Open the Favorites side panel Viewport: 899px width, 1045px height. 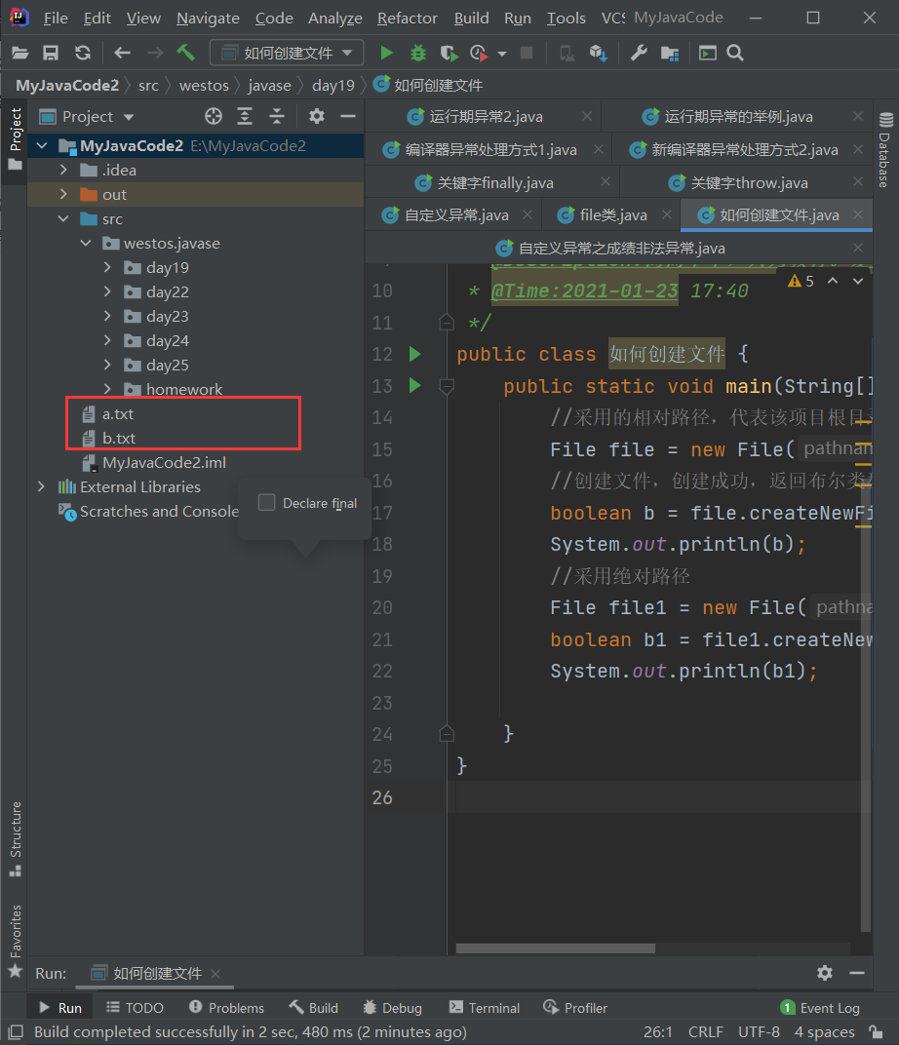pyautogui.click(x=16, y=941)
